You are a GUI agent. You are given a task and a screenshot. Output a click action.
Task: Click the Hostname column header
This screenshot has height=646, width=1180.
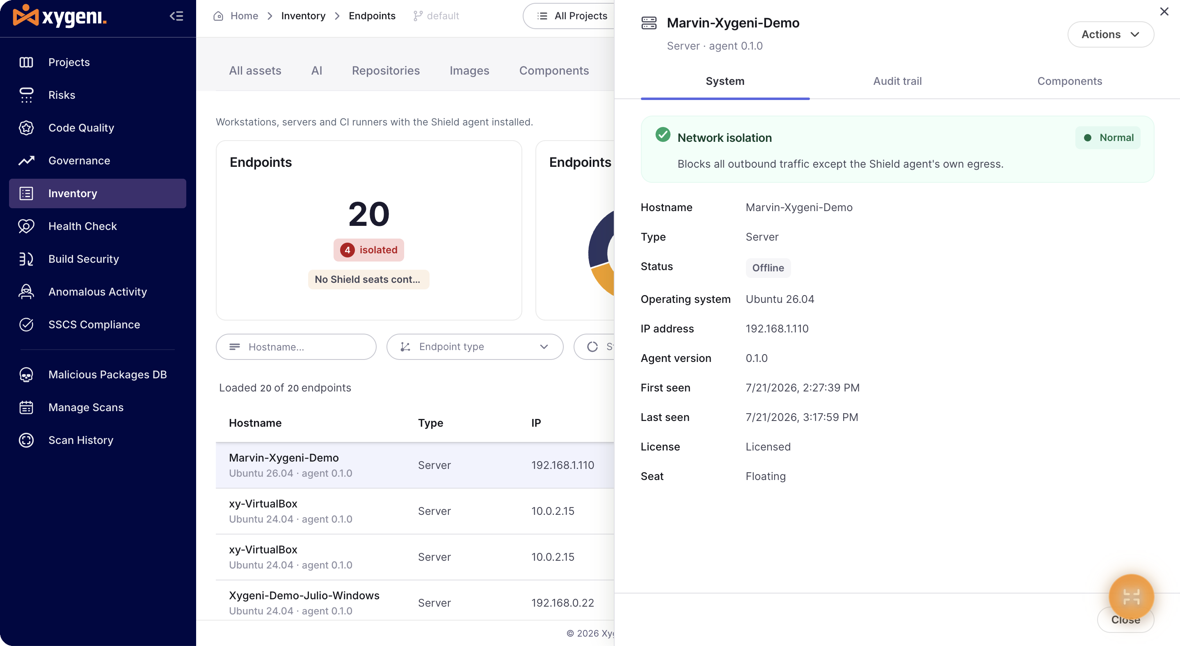pos(255,423)
